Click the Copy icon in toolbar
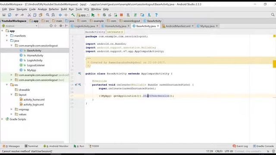Screen dimensions: 276x155 [x=35, y=15]
